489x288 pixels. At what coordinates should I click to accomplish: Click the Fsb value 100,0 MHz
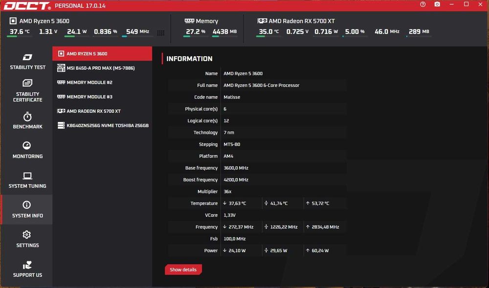(235, 239)
